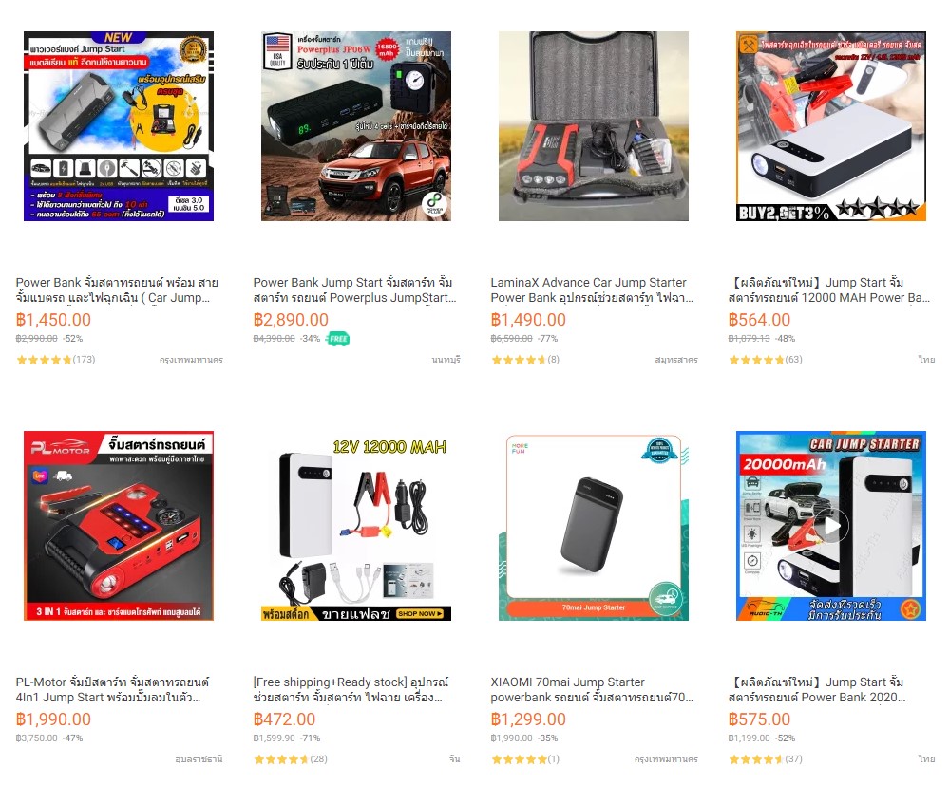Open the LaminaX Advance Car Jump Starter title
This screenshot has height=803, width=949.
point(592,289)
